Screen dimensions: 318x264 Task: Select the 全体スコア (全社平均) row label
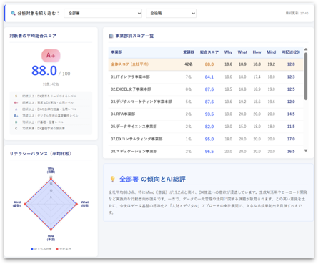[x=130, y=64]
